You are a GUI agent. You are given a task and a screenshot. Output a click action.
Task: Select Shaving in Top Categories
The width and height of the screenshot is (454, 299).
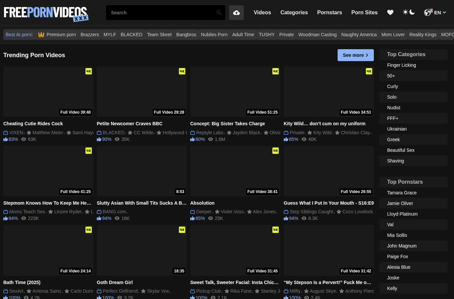(413, 161)
